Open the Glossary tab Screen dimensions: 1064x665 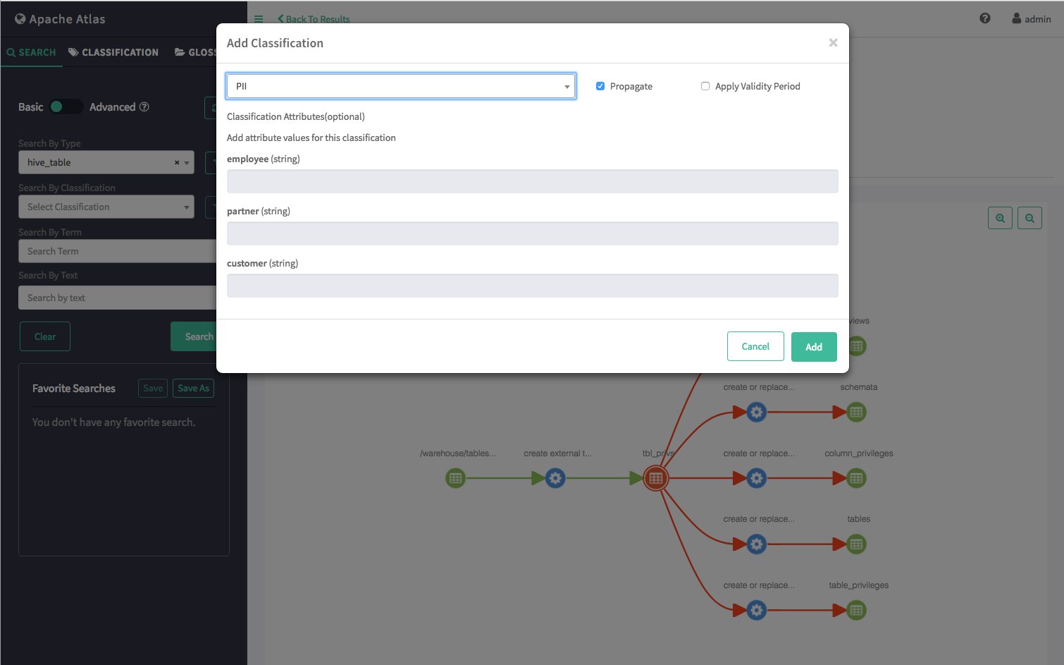(195, 52)
